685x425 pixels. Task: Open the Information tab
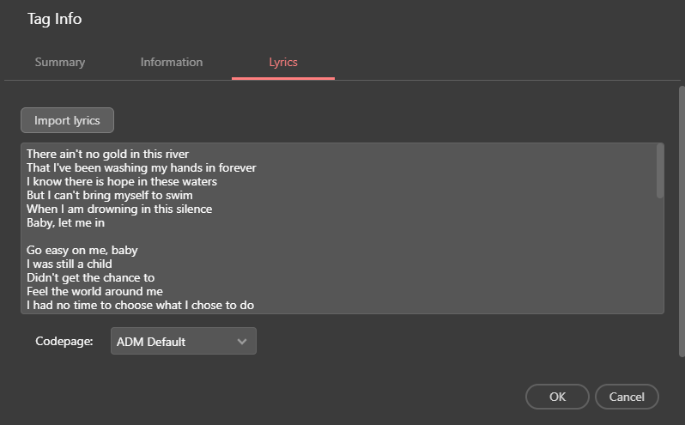[172, 63]
